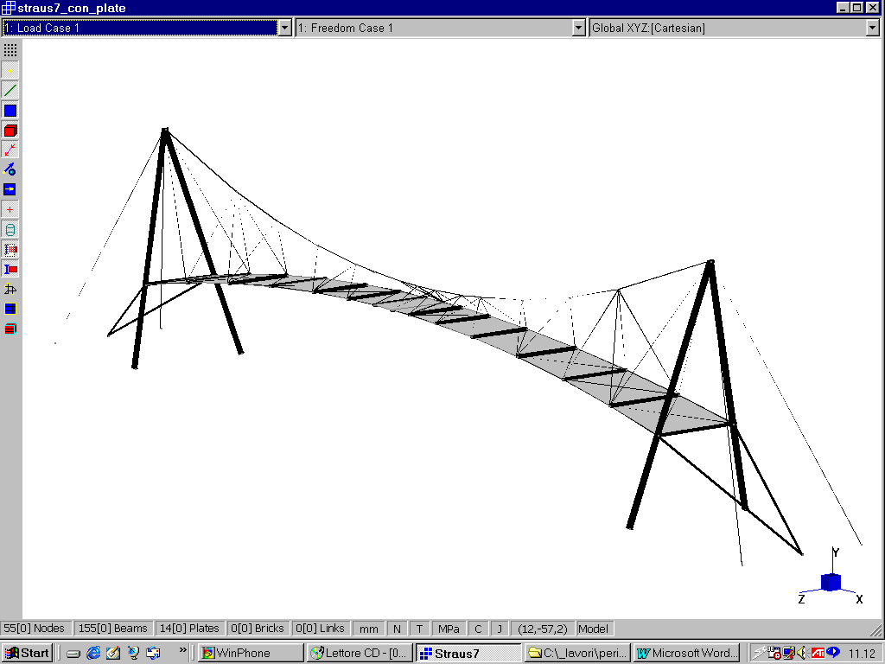The height and width of the screenshot is (664, 885).
Task: Toggle node display with the yellow dot icon
Action: point(10,71)
